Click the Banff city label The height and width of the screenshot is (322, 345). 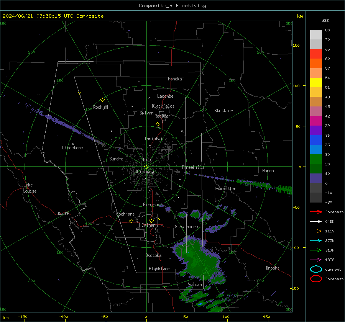pos(63,213)
